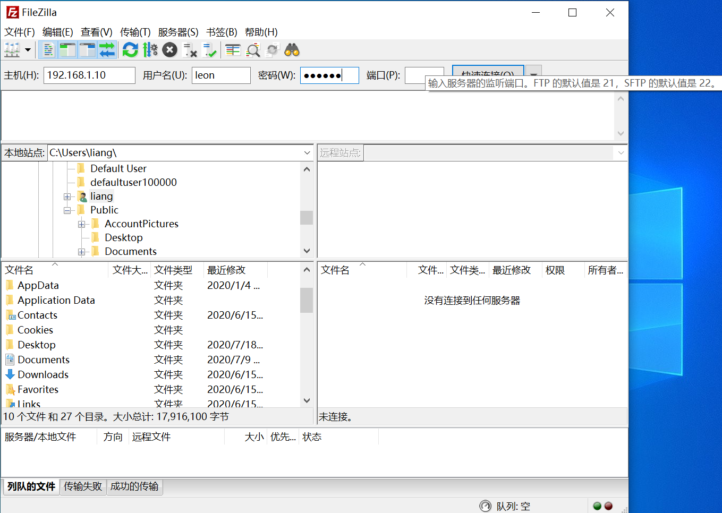Viewport: 722px width, 513px height.
Task: Switch to the 传输失败 tab
Action: pos(83,486)
